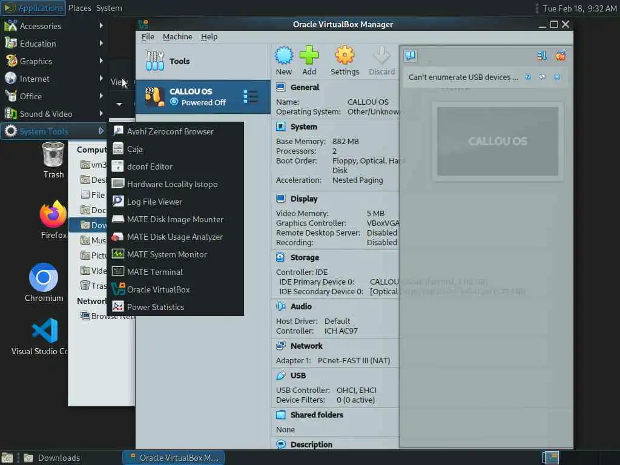
Task: Dismiss the USB devices notification
Action: coord(557,77)
